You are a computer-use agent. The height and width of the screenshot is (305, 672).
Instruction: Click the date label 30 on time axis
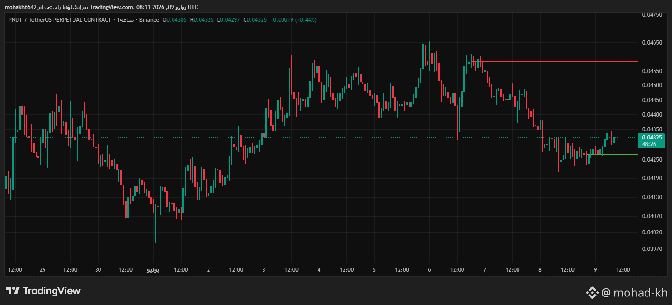coord(98,270)
